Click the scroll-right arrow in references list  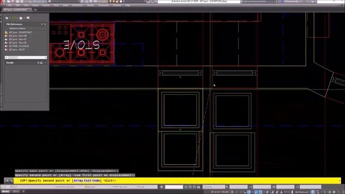pos(45,58)
